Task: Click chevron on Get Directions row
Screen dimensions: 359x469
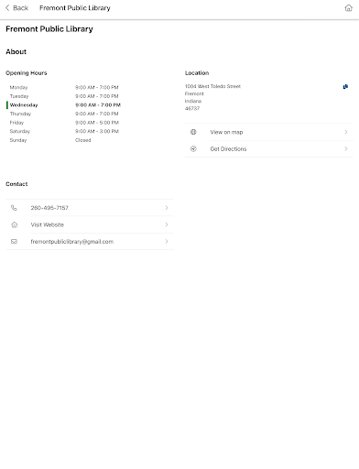Action: pos(346,148)
